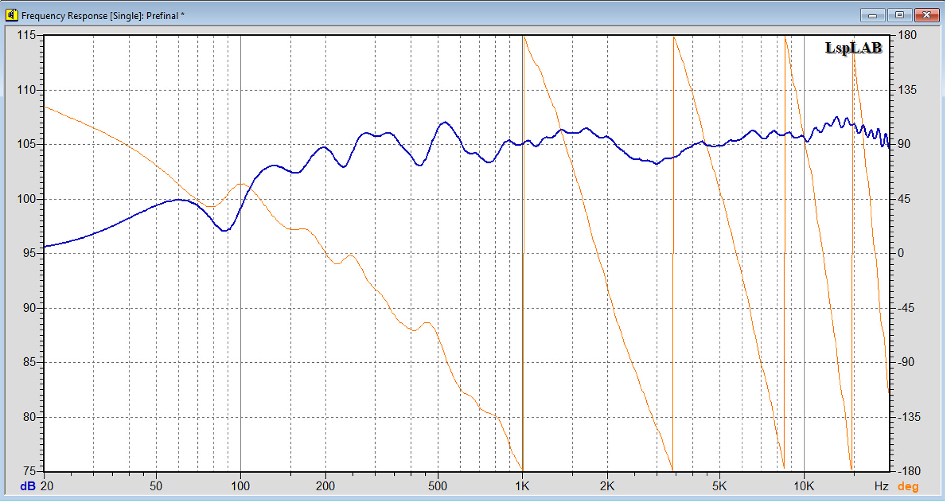
Task: Select the "115" dB tick label
Action: click(x=26, y=35)
